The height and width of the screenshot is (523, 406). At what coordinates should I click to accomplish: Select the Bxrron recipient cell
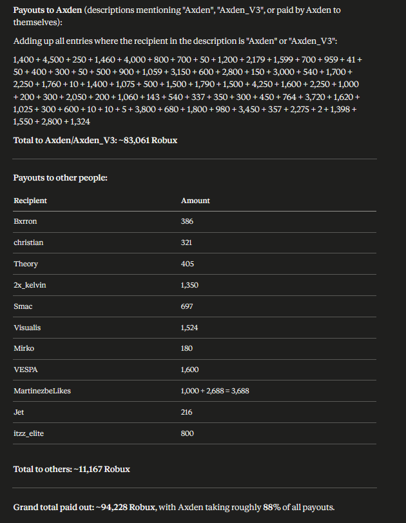pos(24,221)
